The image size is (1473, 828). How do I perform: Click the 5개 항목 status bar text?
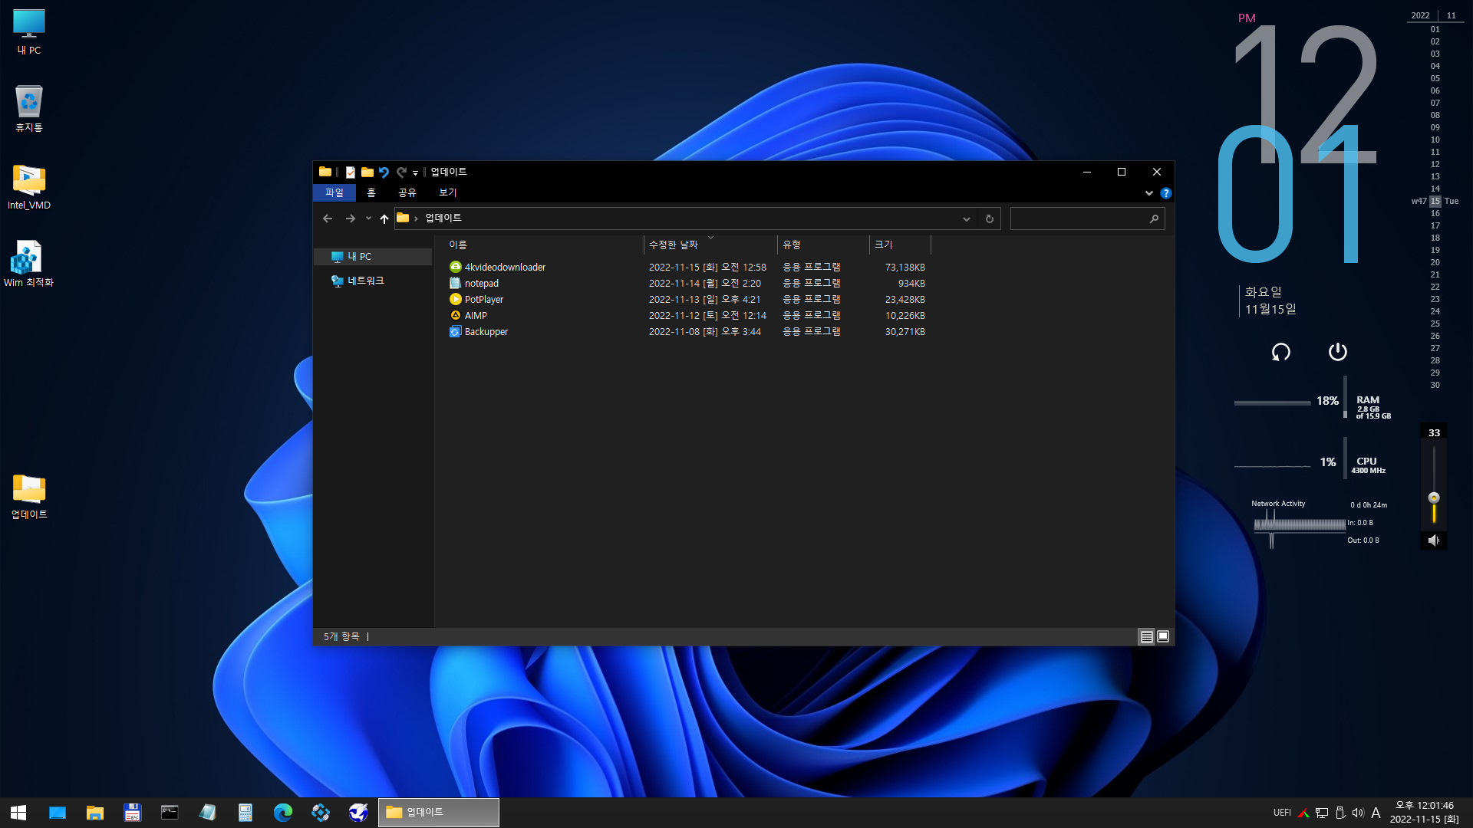tap(341, 636)
